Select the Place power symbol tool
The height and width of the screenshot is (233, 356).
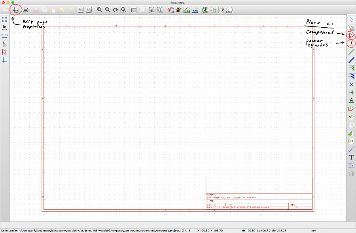351,44
